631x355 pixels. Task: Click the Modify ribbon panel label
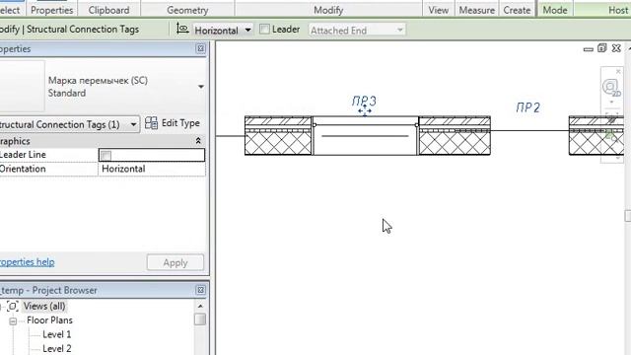(x=328, y=10)
